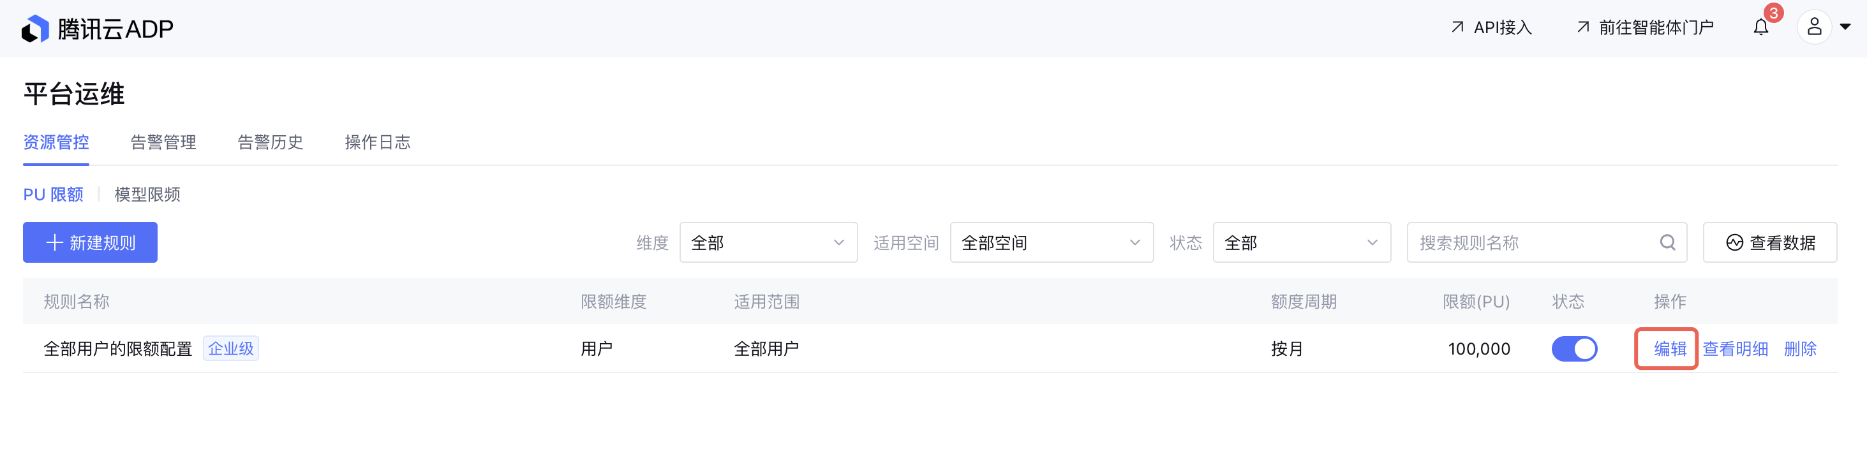Click the magnifier search icon

click(x=1667, y=243)
